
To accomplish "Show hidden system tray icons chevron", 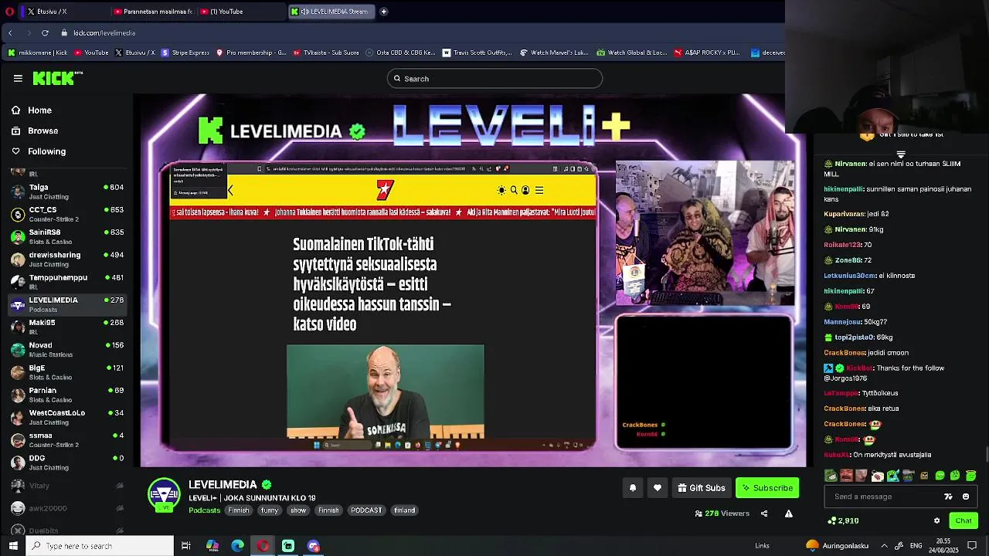I will tap(884, 546).
